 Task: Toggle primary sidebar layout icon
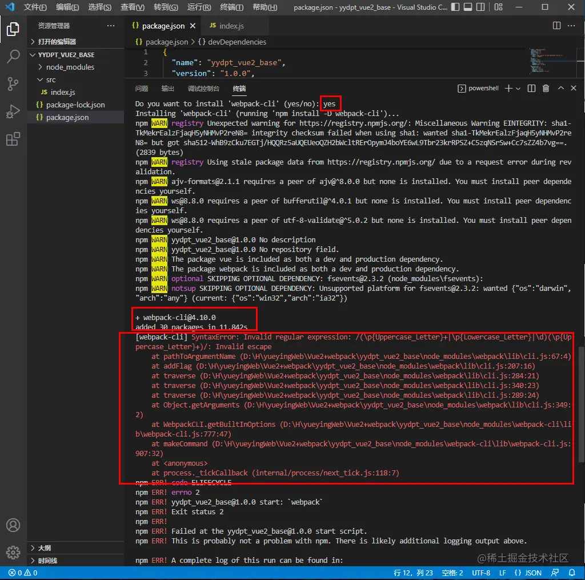point(455,7)
